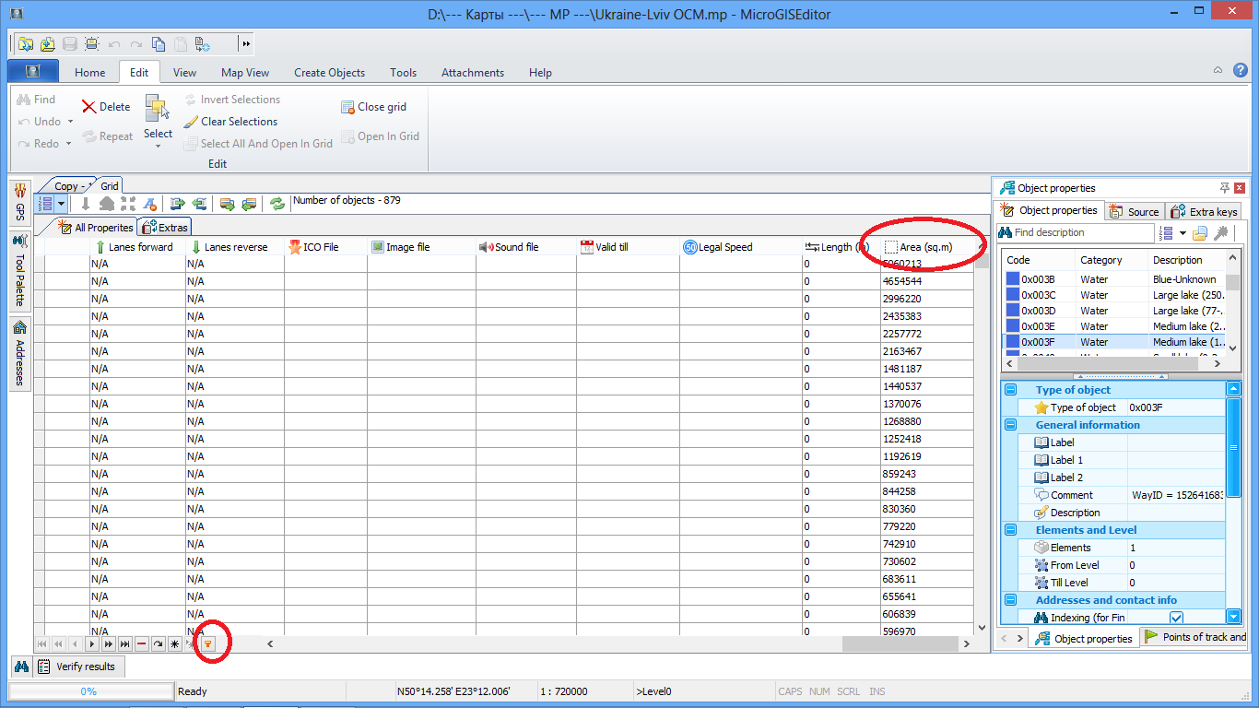Open the Select dropdown in the ribbon

[158, 146]
